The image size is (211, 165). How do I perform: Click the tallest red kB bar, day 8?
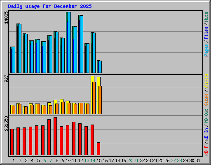[55, 136]
